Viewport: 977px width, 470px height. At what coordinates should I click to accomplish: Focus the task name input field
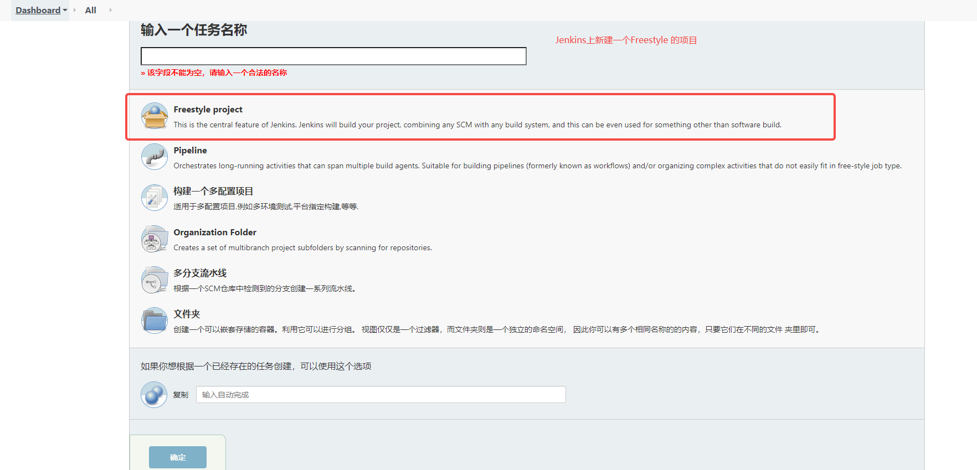tap(333, 56)
